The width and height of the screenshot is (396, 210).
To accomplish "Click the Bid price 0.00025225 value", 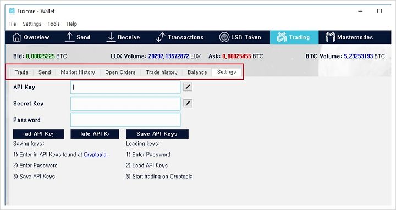I will 40,56.
